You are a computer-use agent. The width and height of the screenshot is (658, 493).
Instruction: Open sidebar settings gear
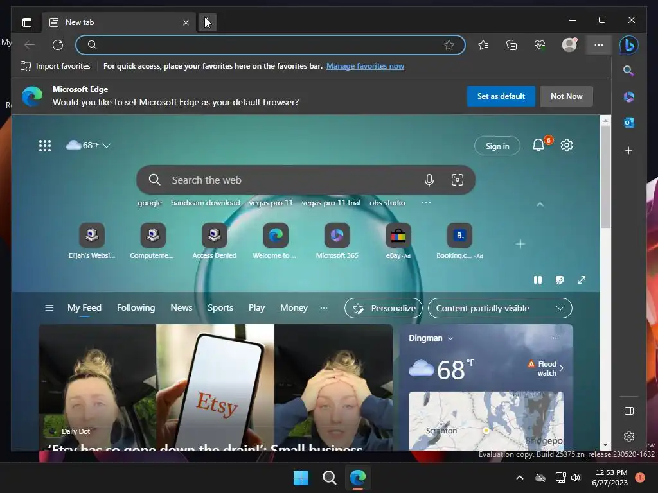pyautogui.click(x=628, y=437)
